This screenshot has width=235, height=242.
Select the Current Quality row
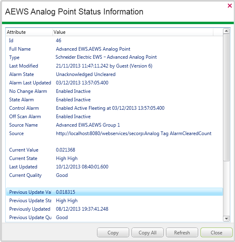(114, 175)
